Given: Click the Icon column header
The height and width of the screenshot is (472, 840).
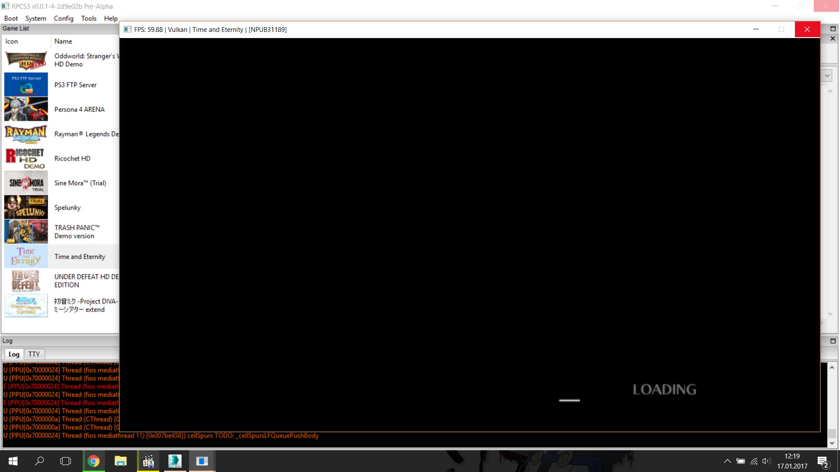Looking at the screenshot, I should click(12, 41).
